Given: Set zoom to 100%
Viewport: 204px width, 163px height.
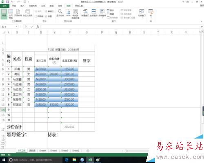Looking at the screenshot, I should click(68, 13).
